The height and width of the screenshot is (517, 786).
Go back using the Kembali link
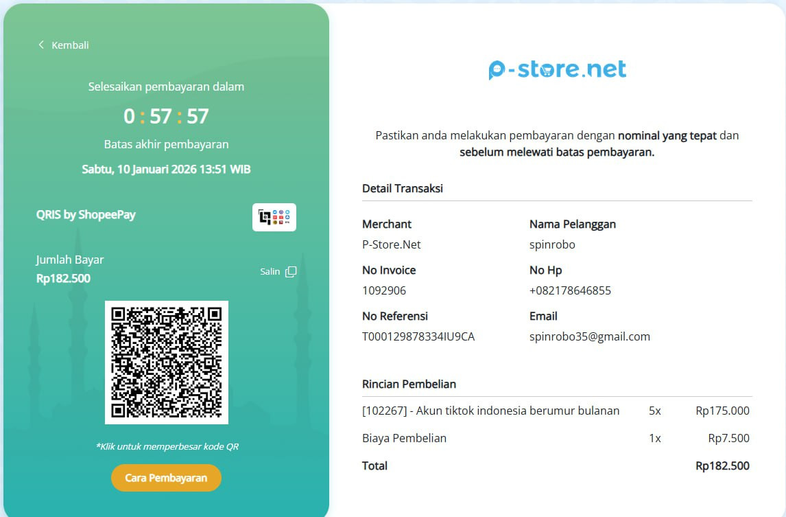[x=70, y=45]
